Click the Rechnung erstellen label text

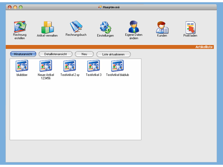pos(20,36)
